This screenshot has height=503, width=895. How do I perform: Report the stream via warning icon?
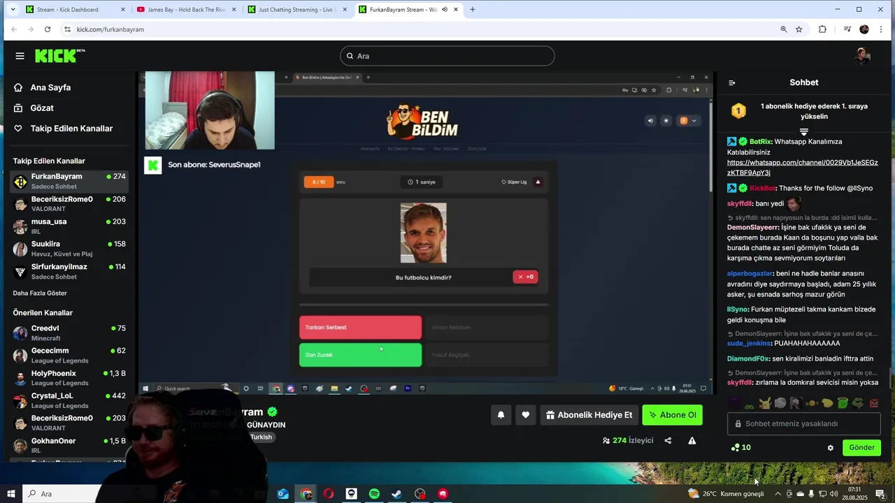(x=692, y=441)
